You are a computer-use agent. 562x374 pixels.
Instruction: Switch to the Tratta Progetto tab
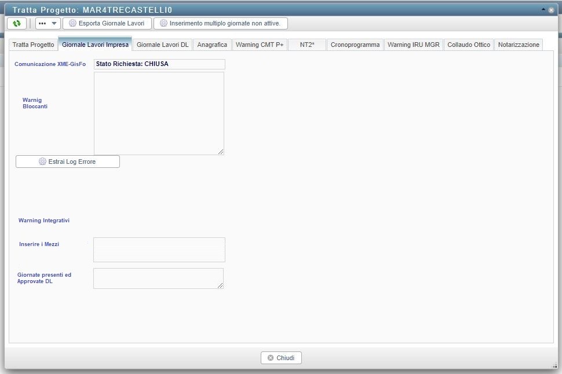click(x=33, y=45)
